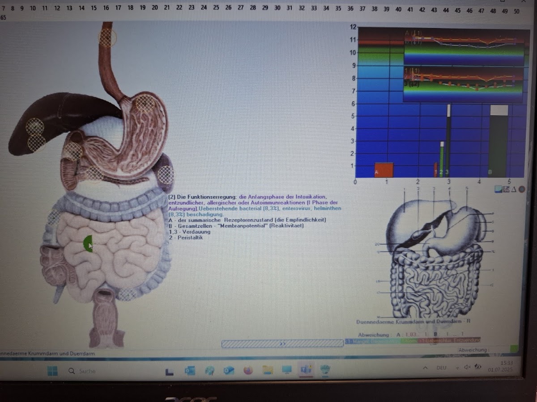Click the grid chart icon below the graph

506,189
